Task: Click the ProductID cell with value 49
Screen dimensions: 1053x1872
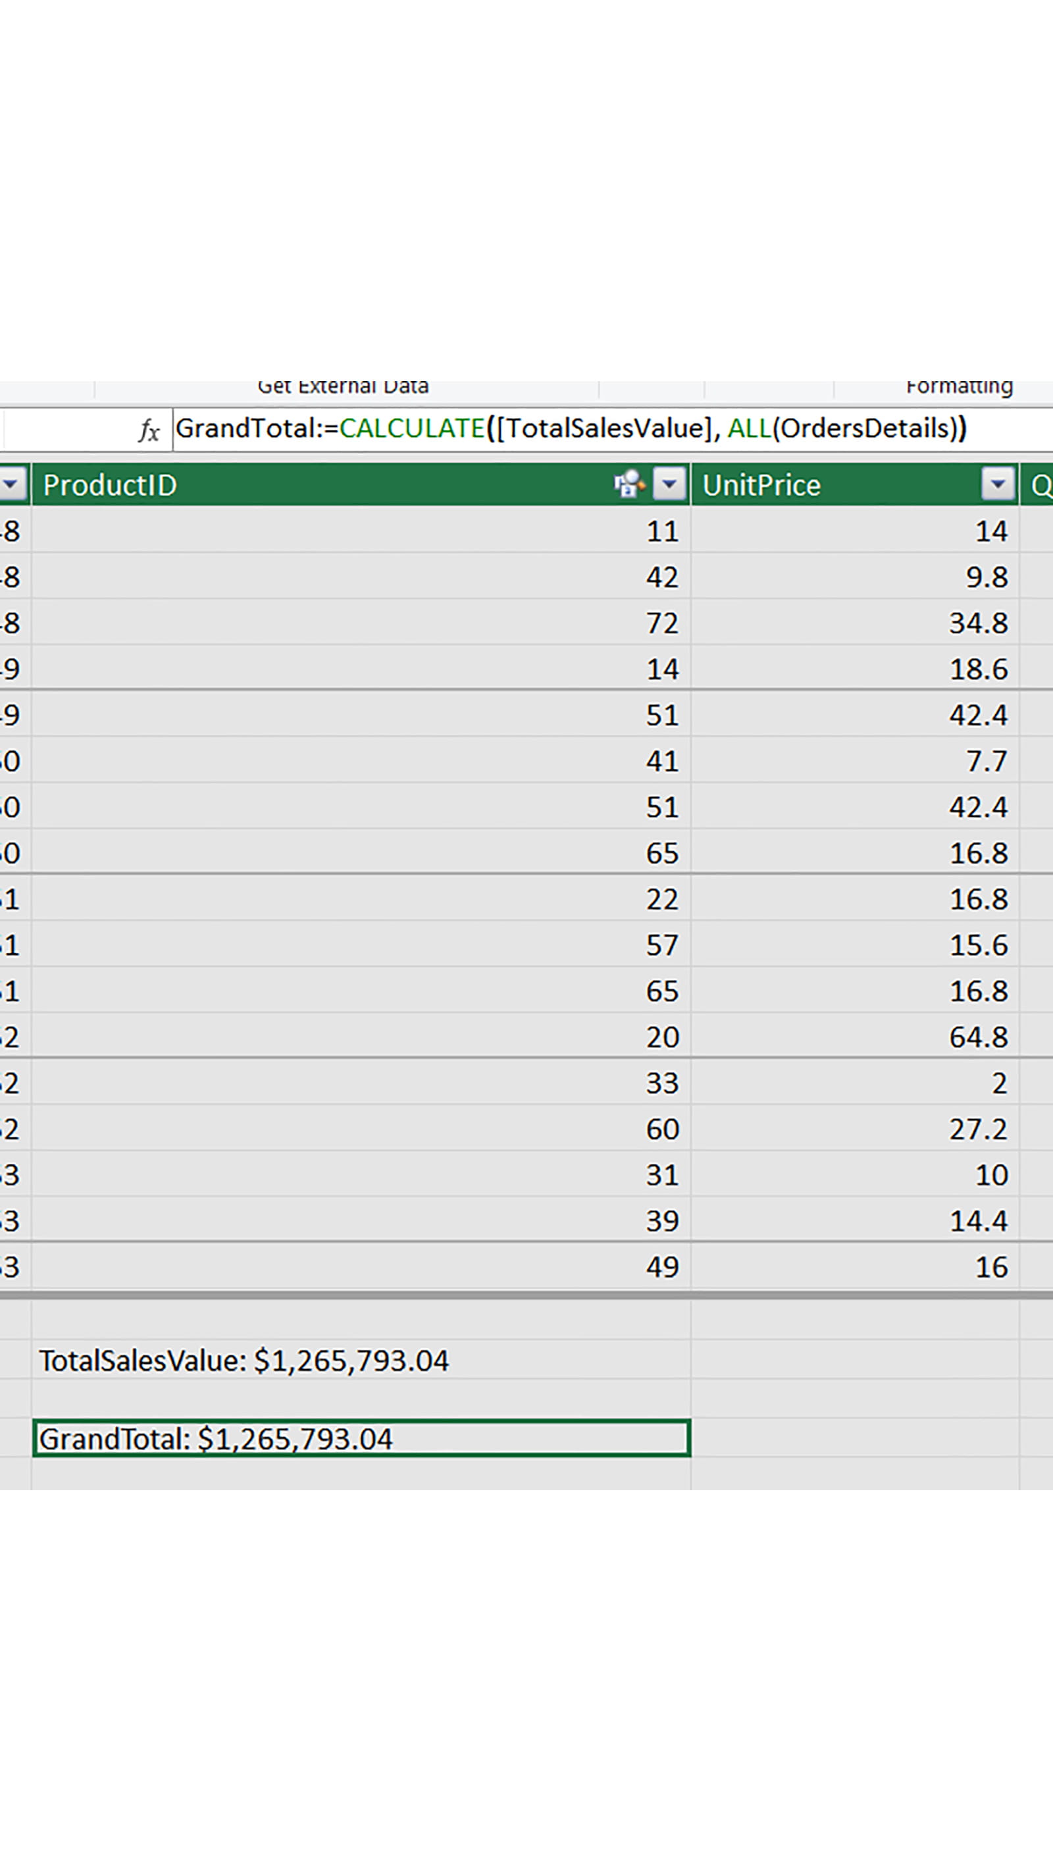Action: tap(361, 1266)
